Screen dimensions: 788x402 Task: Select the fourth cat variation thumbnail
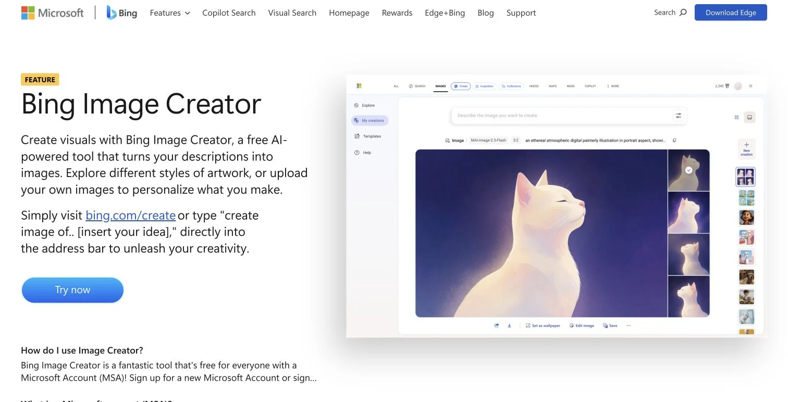point(688,296)
